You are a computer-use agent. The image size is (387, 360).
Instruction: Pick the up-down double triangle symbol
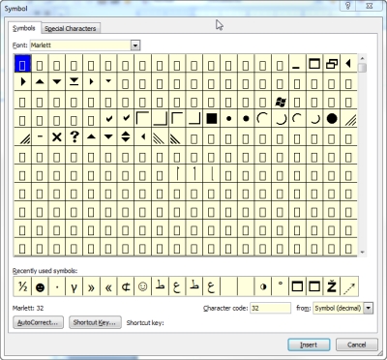tap(126, 137)
